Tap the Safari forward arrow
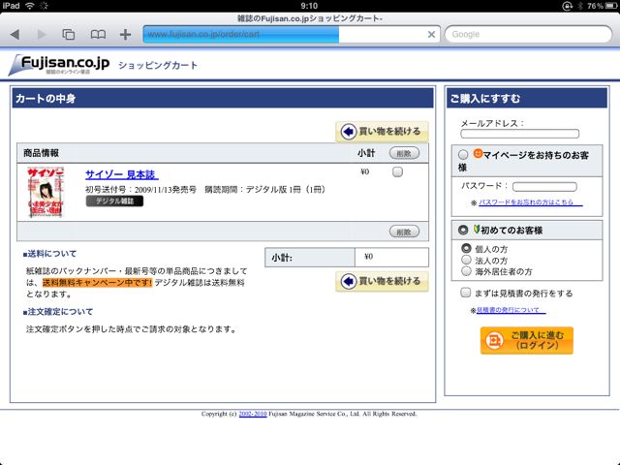Screen dimensions: 620x465 tap(41, 35)
